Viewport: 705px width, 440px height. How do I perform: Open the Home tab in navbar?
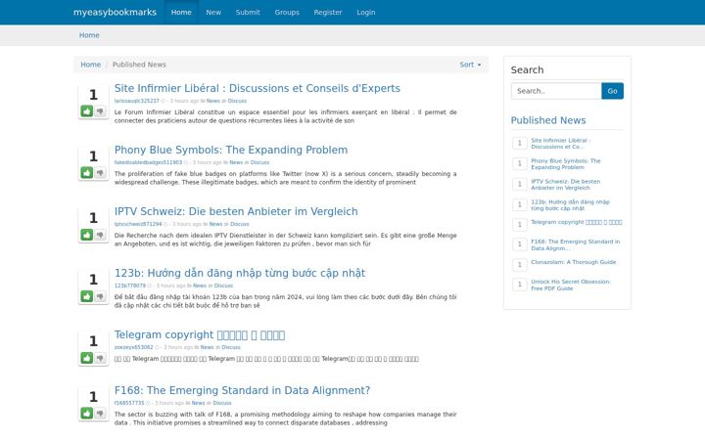(181, 12)
